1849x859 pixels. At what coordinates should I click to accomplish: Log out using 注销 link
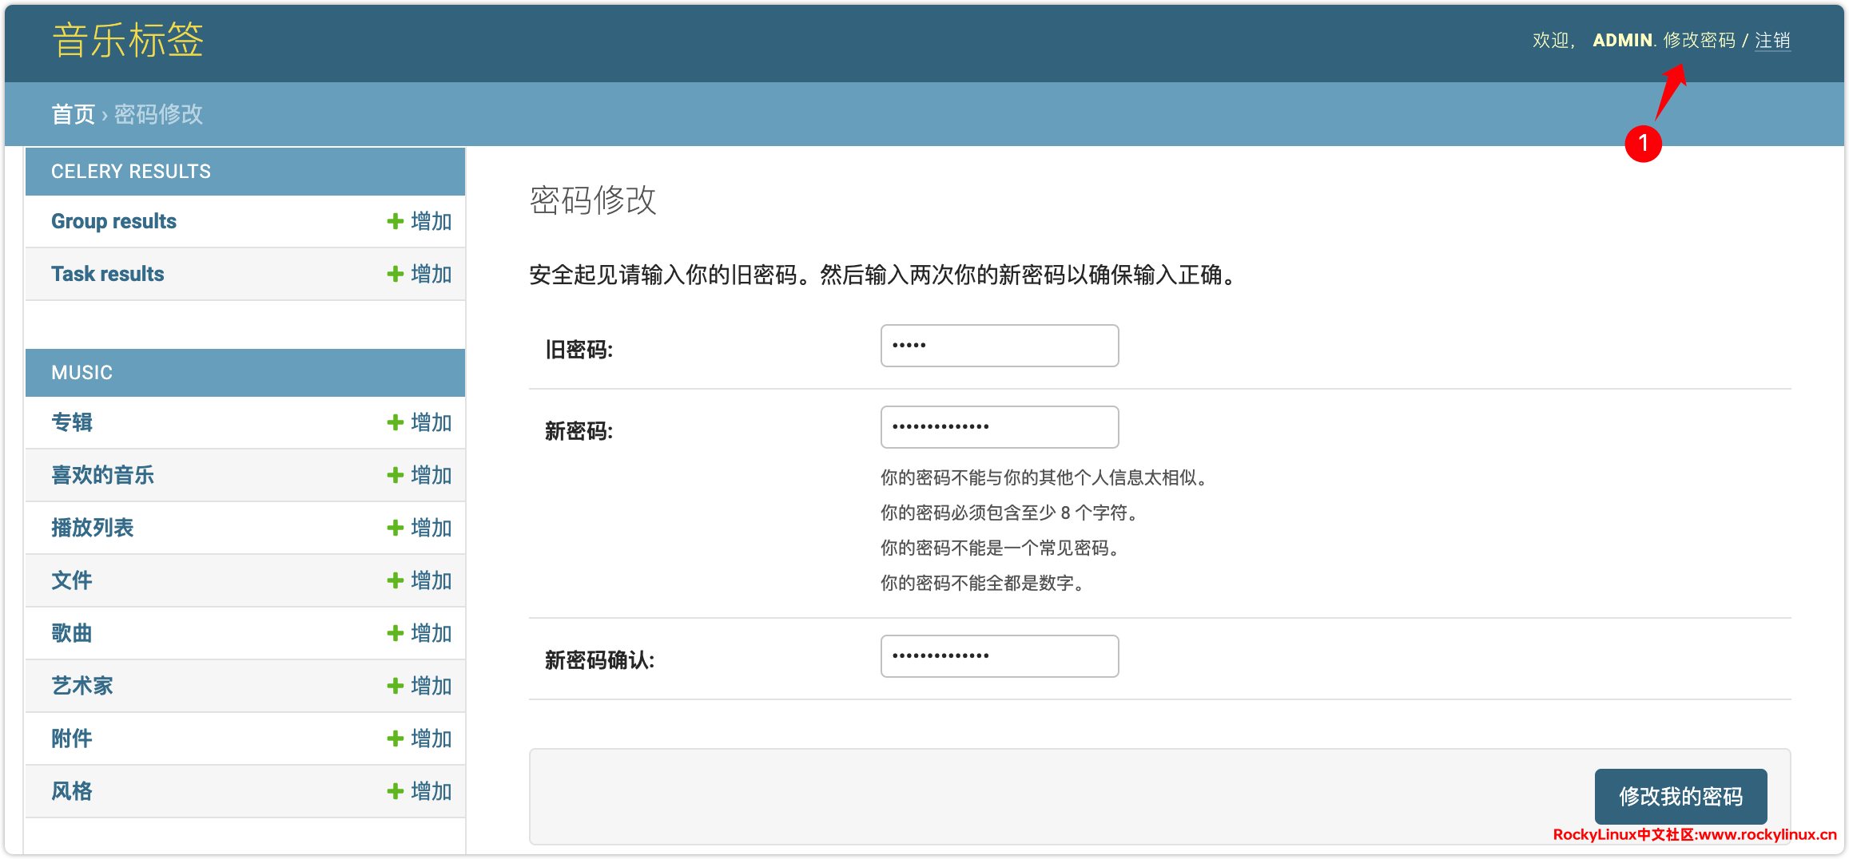tap(1772, 40)
